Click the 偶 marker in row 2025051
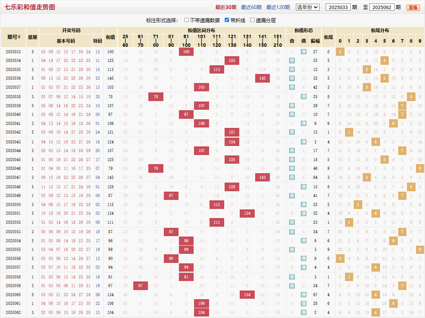The width and height of the screenshot is (425, 318). (x=303, y=214)
